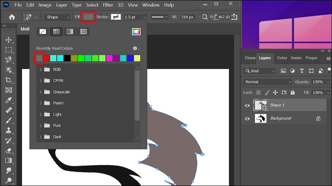Screen dimensions: 332x186
Task: Open the Filter menu
Action: (x=108, y=5)
